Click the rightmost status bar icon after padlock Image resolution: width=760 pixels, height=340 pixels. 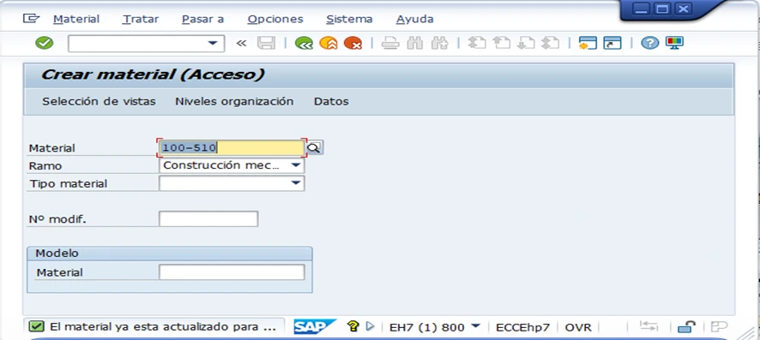click(719, 326)
